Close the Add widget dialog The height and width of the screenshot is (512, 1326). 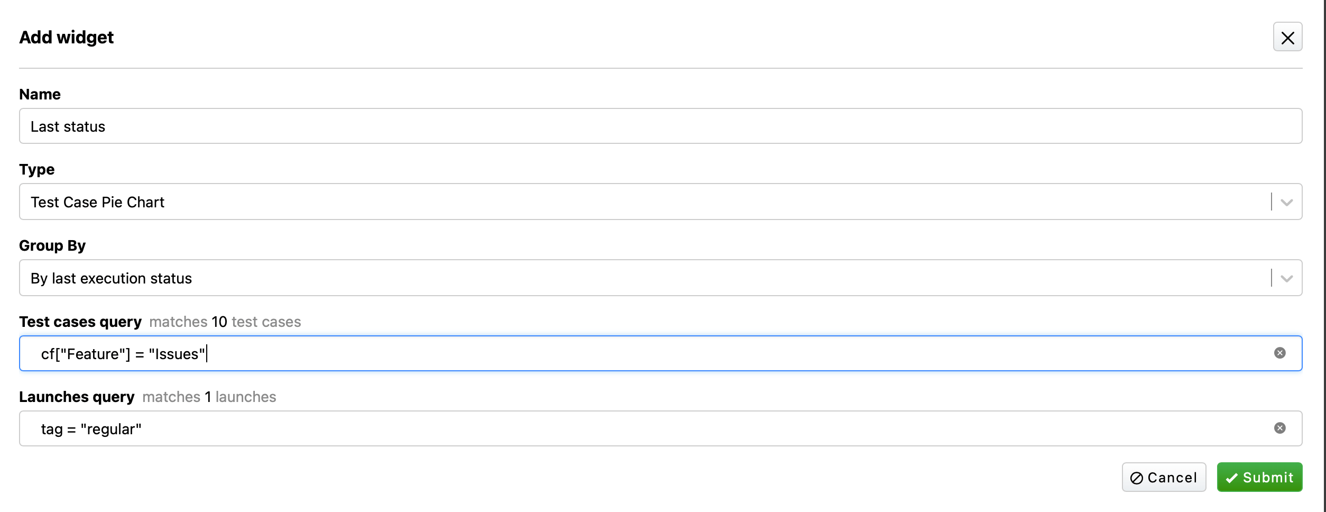1287,37
